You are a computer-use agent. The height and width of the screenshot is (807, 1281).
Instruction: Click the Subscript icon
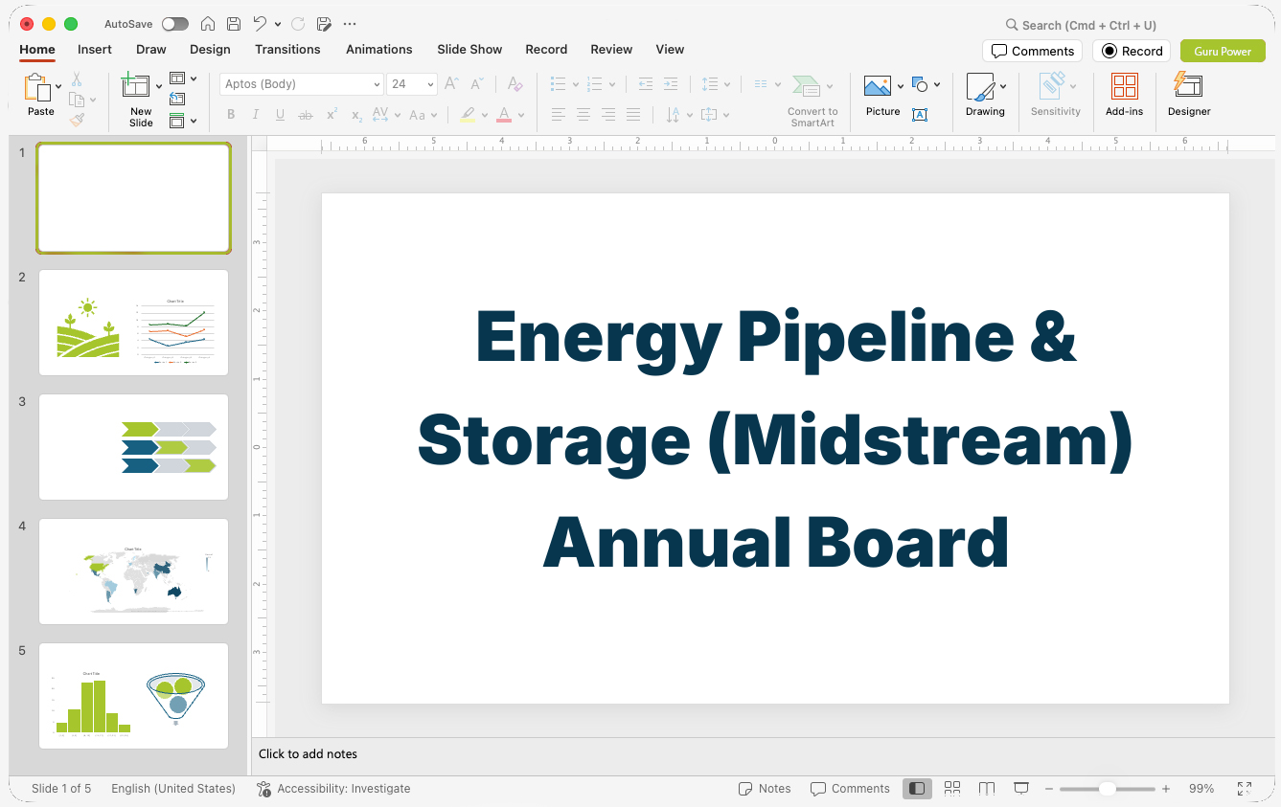[356, 115]
